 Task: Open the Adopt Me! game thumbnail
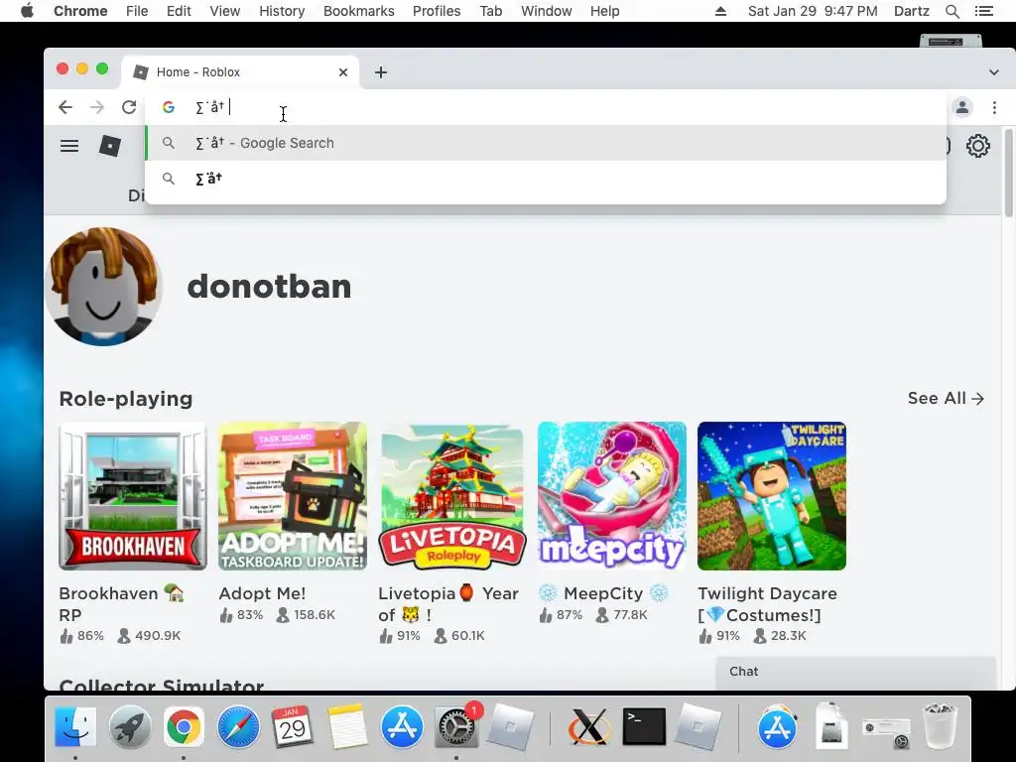coord(293,496)
